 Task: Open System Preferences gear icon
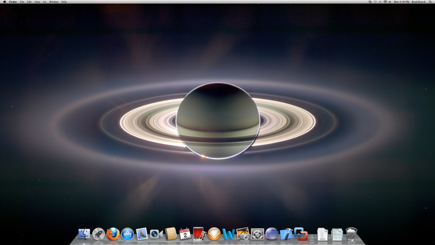(257, 234)
